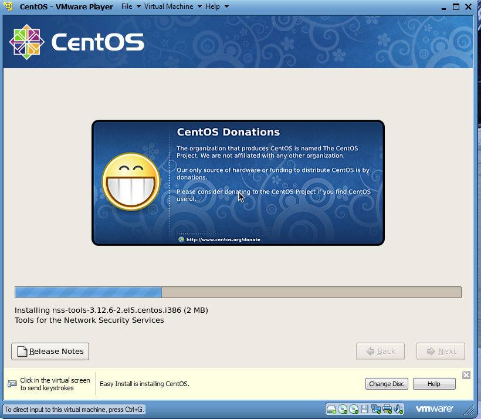This screenshot has width=481, height=419.
Task: Click the smiley face donation graphic
Action: point(131,181)
